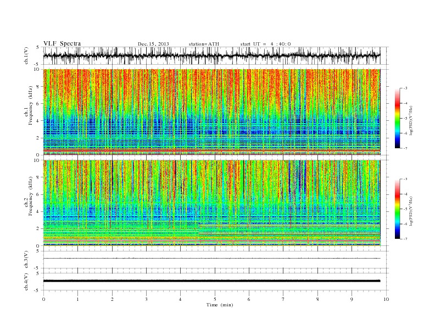
Task: Click the '-3' label on ch.1 color bar
Action: [405, 88]
